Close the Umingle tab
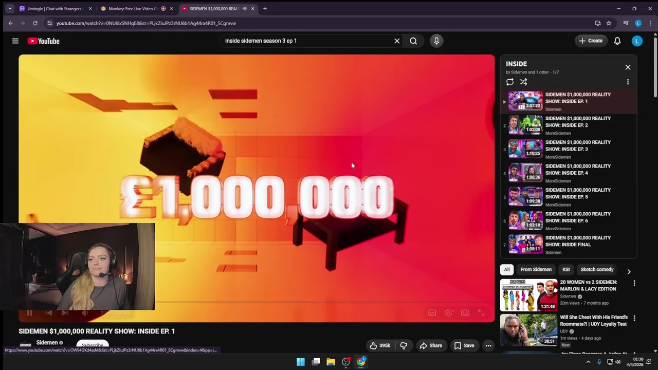 90,9
